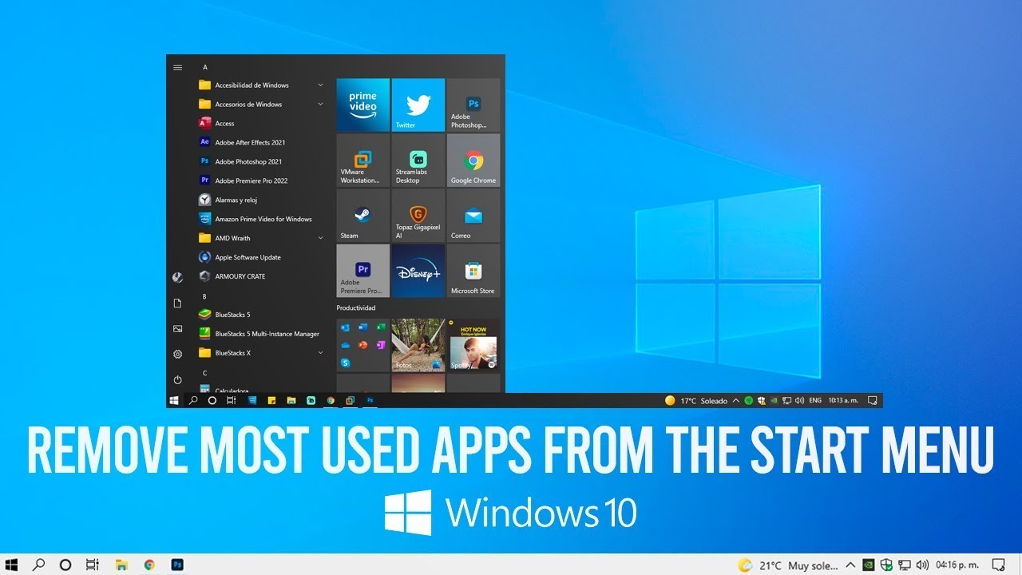The height and width of the screenshot is (575, 1022).
Task: Expand the AMD Wraith folder
Action: tap(262, 238)
